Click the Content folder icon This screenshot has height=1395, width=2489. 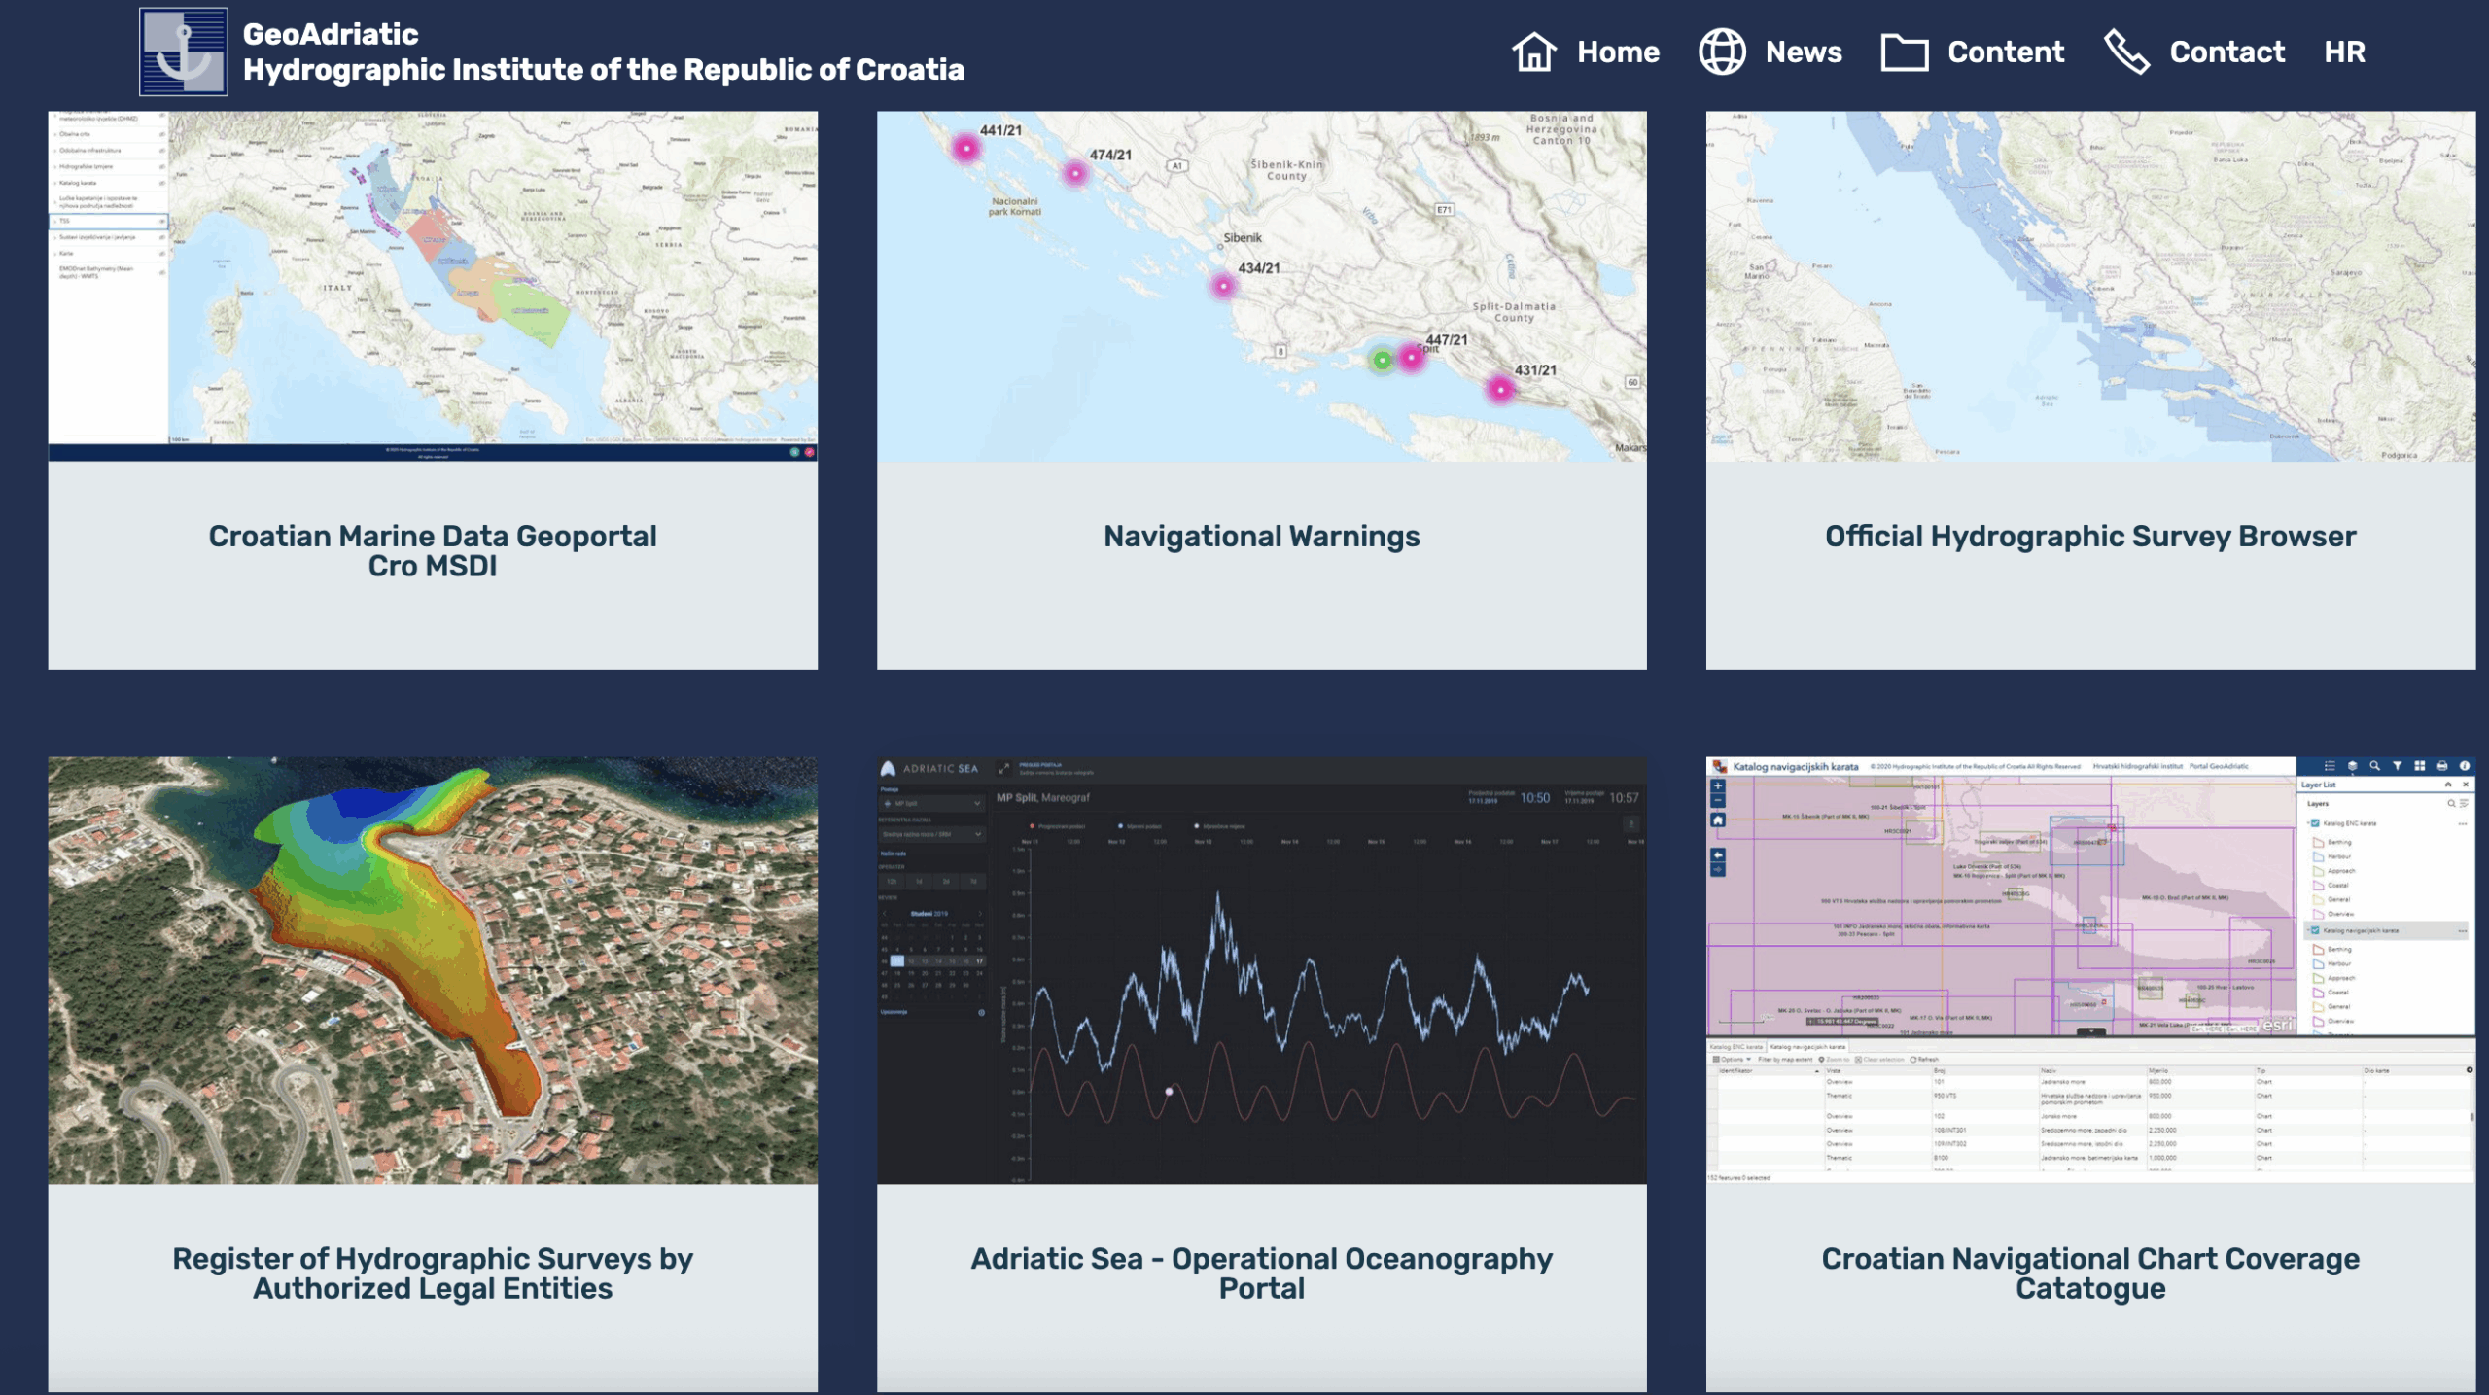(1904, 52)
